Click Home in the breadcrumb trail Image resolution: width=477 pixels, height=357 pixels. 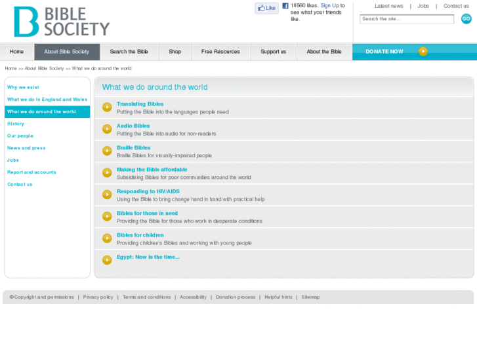point(10,68)
